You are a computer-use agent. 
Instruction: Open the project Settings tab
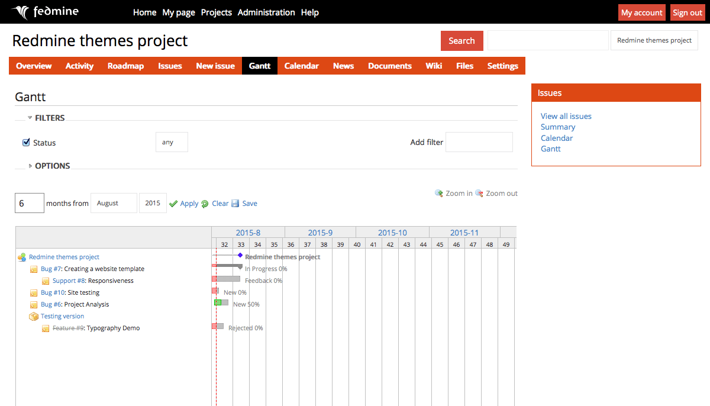pos(503,66)
